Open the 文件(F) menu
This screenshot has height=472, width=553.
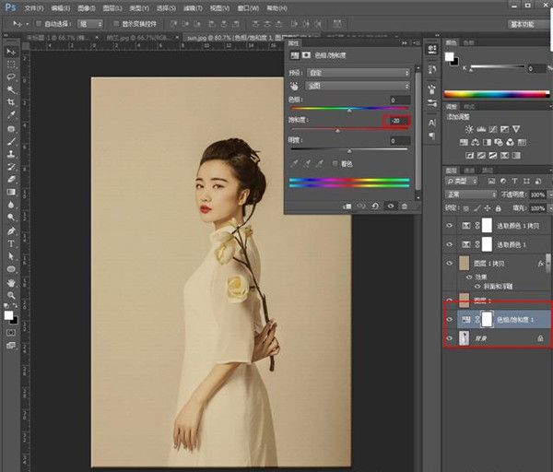34,7
